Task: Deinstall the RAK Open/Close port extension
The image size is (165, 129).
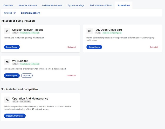Action: coord(154,47)
